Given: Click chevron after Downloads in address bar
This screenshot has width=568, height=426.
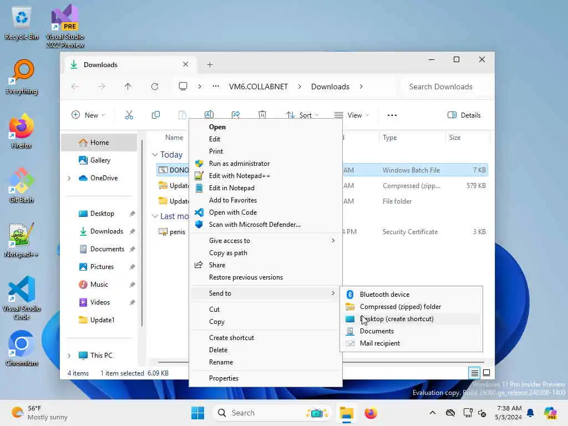Looking at the screenshot, I should coord(361,87).
